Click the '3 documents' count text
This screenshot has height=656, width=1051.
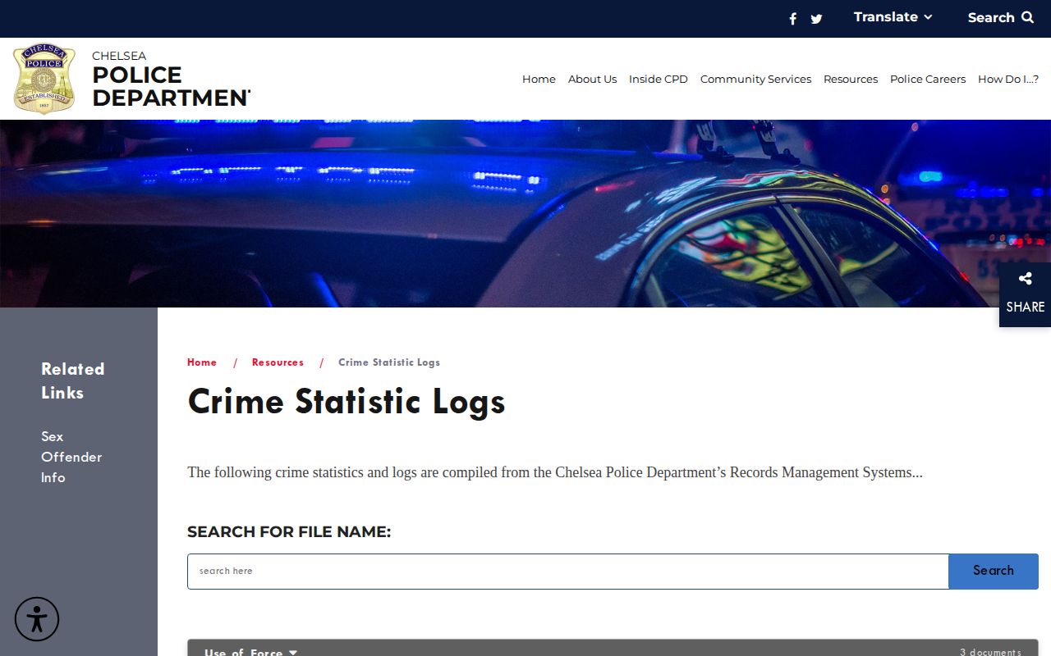[x=990, y=653]
